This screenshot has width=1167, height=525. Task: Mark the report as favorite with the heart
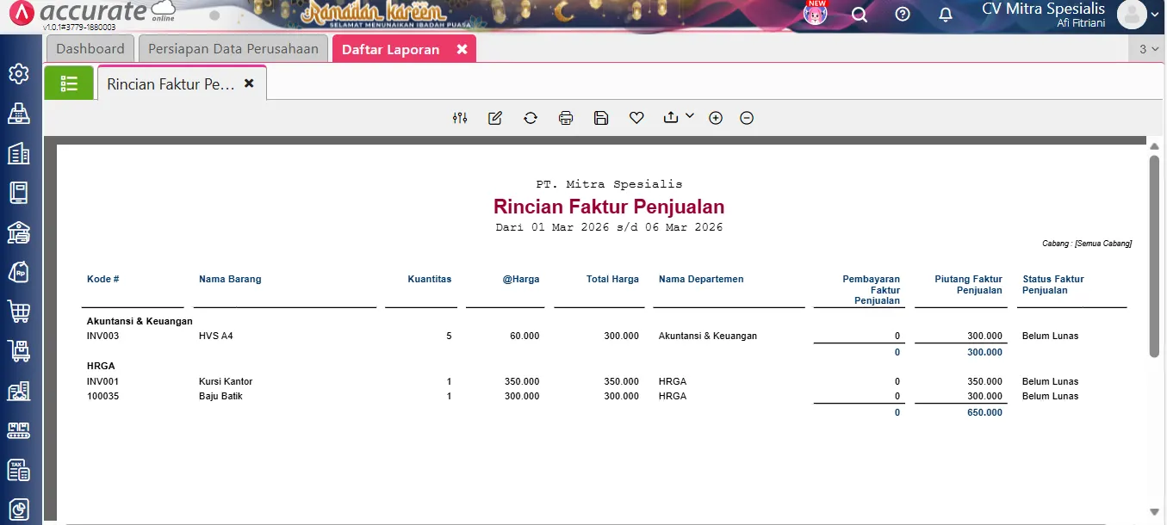point(636,117)
